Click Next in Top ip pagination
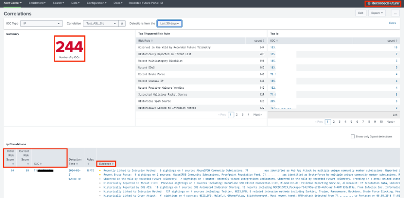Screen dimensions: 404x198 coord(391,122)
